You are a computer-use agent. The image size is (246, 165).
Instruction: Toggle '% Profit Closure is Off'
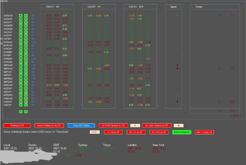pyautogui.click(x=113, y=126)
